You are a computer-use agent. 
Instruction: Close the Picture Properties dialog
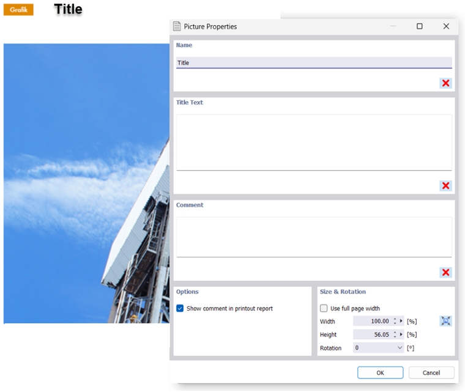click(x=445, y=26)
